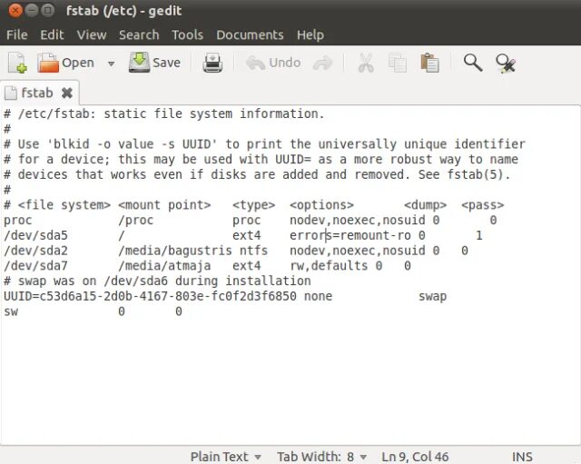The height and width of the screenshot is (464, 581).
Task: Click the 'sw' line text
Action: point(11,311)
